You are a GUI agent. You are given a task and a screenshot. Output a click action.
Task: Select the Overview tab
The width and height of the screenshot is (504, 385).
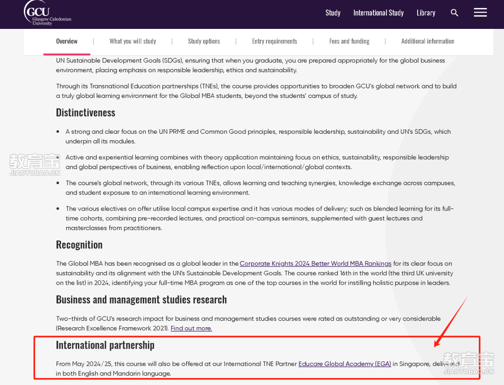tap(67, 41)
